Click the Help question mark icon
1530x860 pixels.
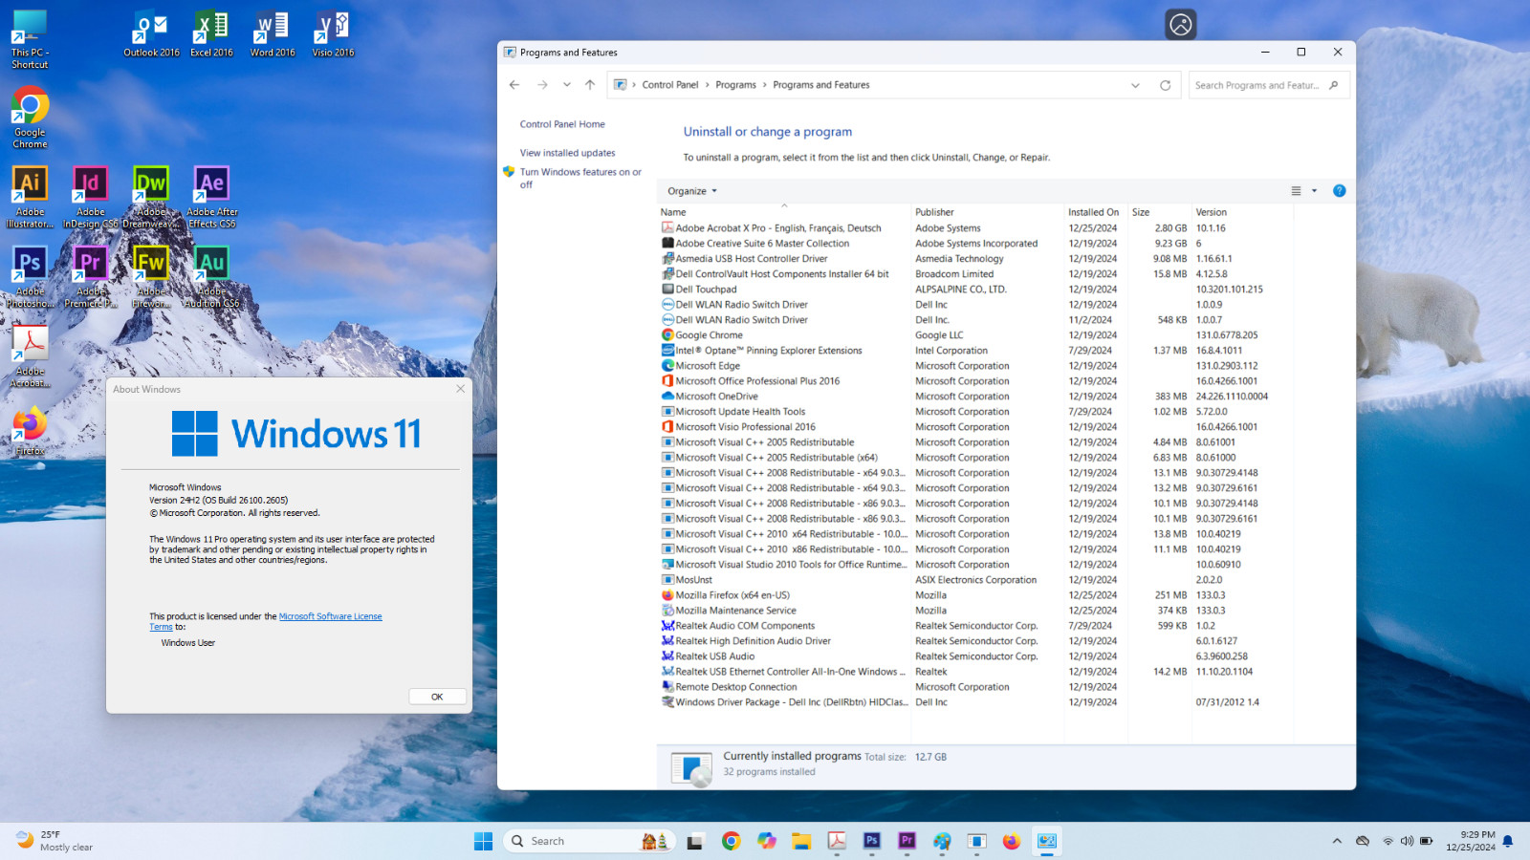[x=1339, y=191]
